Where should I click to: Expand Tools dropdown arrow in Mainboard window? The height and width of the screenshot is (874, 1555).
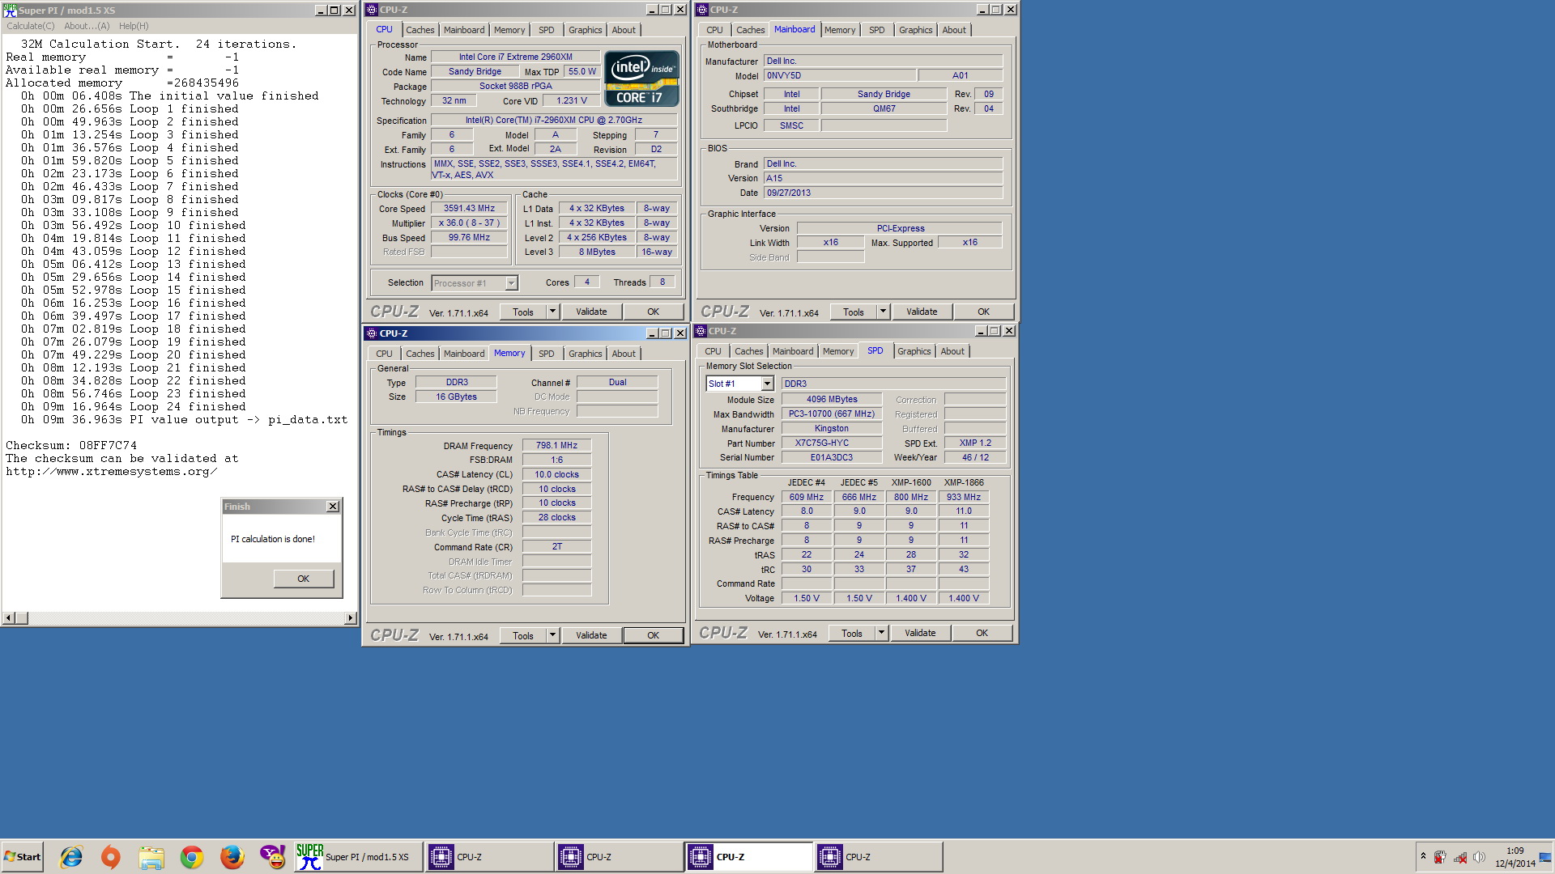(x=884, y=312)
